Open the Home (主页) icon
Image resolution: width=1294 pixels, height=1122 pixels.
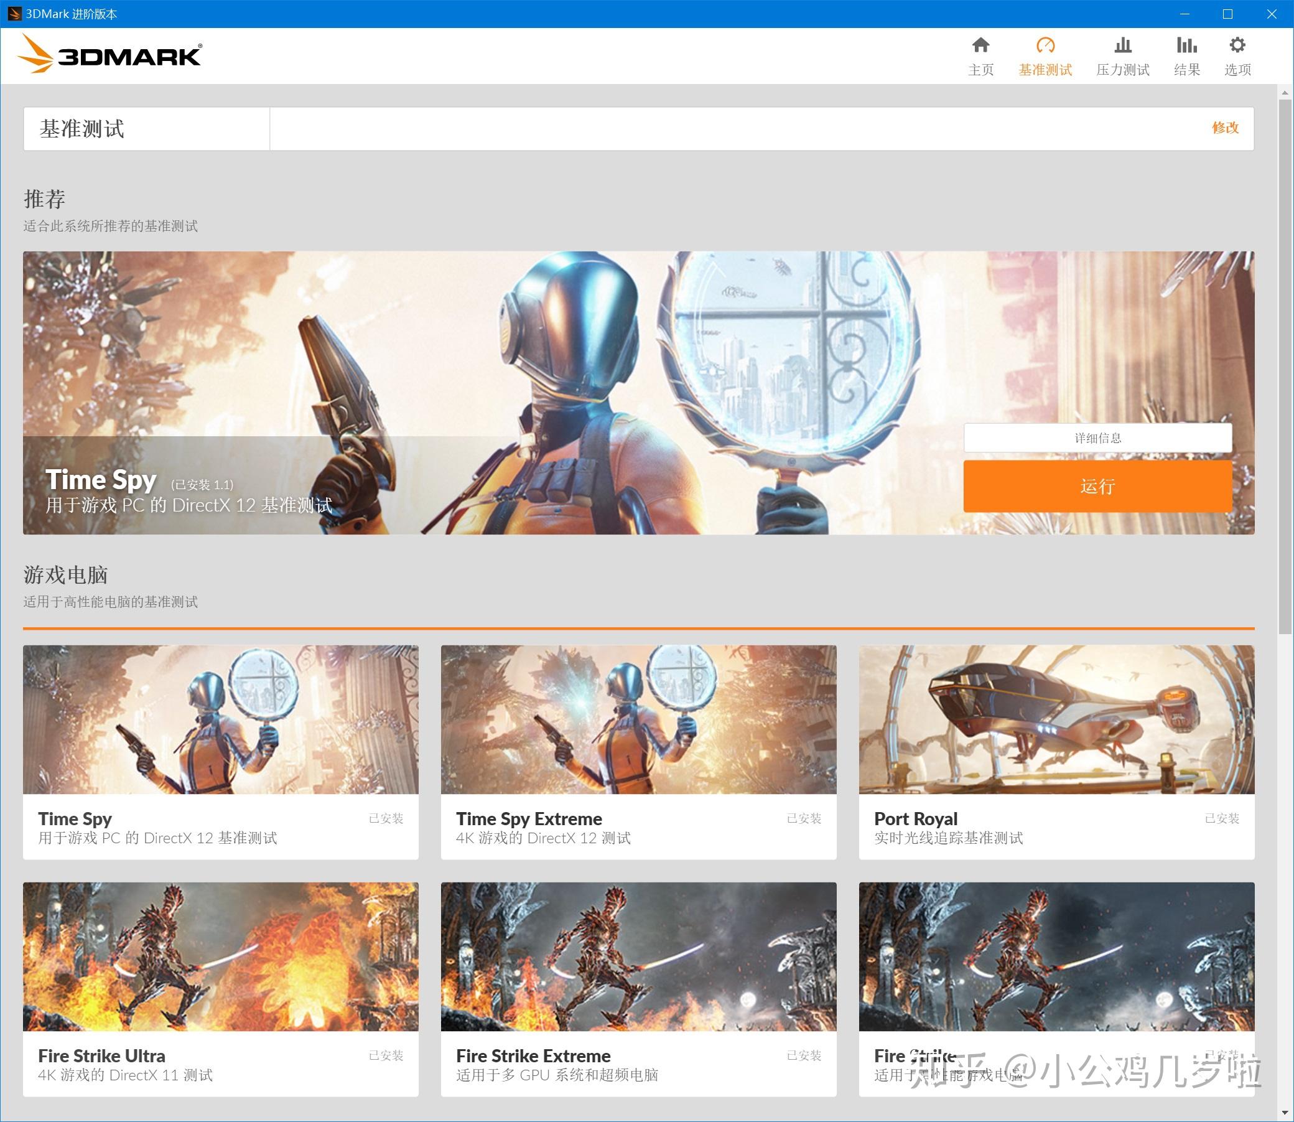click(980, 45)
